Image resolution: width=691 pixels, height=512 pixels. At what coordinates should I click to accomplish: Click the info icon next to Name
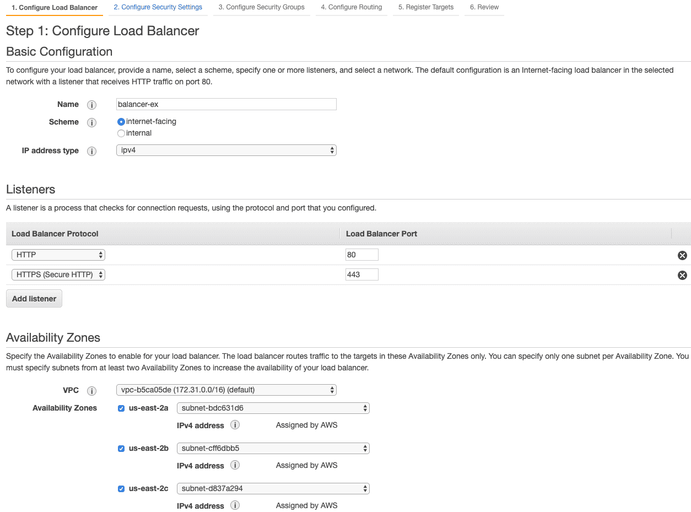click(91, 104)
